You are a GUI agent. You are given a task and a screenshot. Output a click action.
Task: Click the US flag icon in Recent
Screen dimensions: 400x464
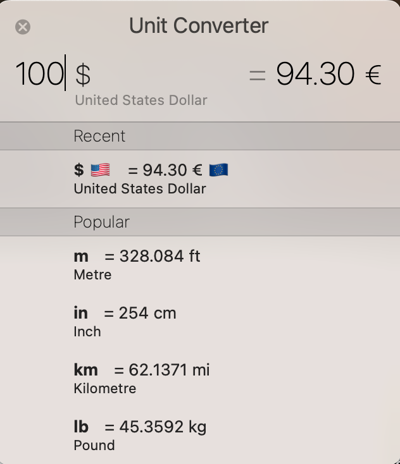click(100, 170)
